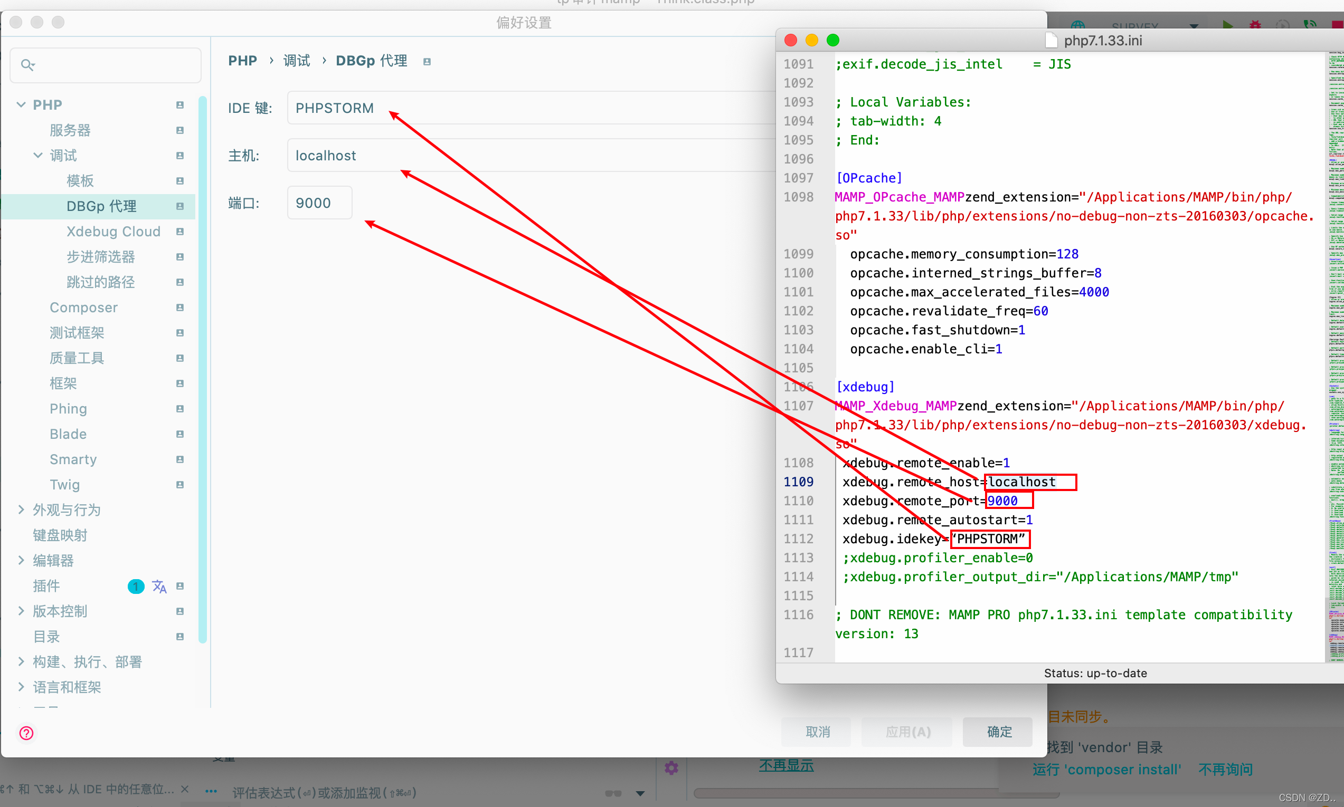Click the settings gear icon at bottom
Viewport: 1344px width, 807px height.
671,768
